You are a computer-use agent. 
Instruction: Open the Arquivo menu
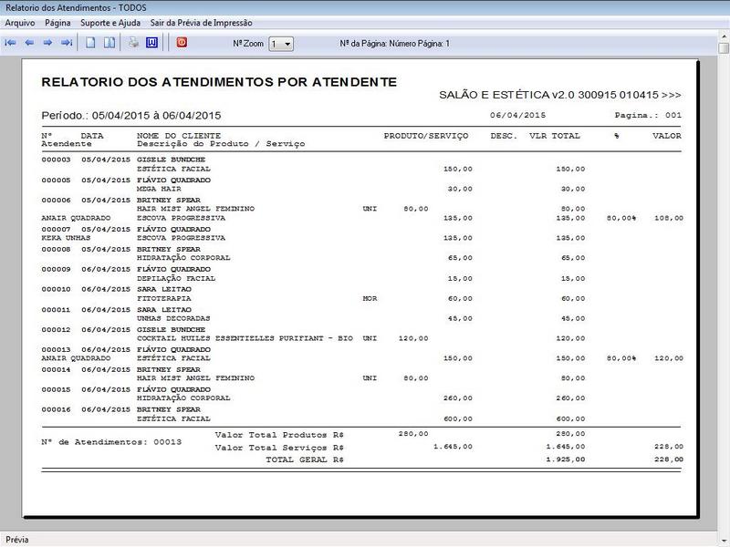[20, 22]
